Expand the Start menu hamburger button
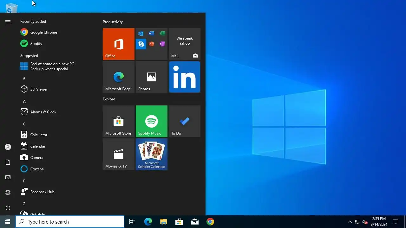The height and width of the screenshot is (228, 406). (8, 22)
